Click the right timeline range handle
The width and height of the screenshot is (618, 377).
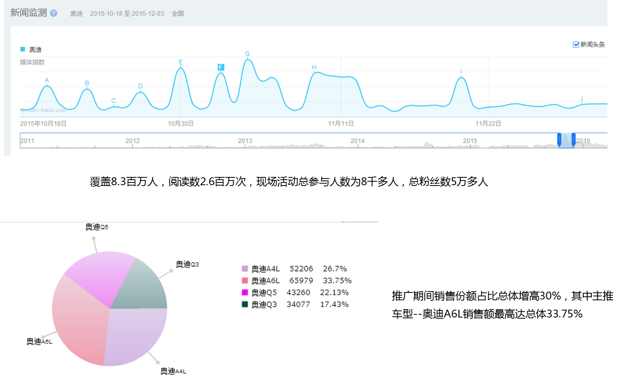click(x=573, y=140)
